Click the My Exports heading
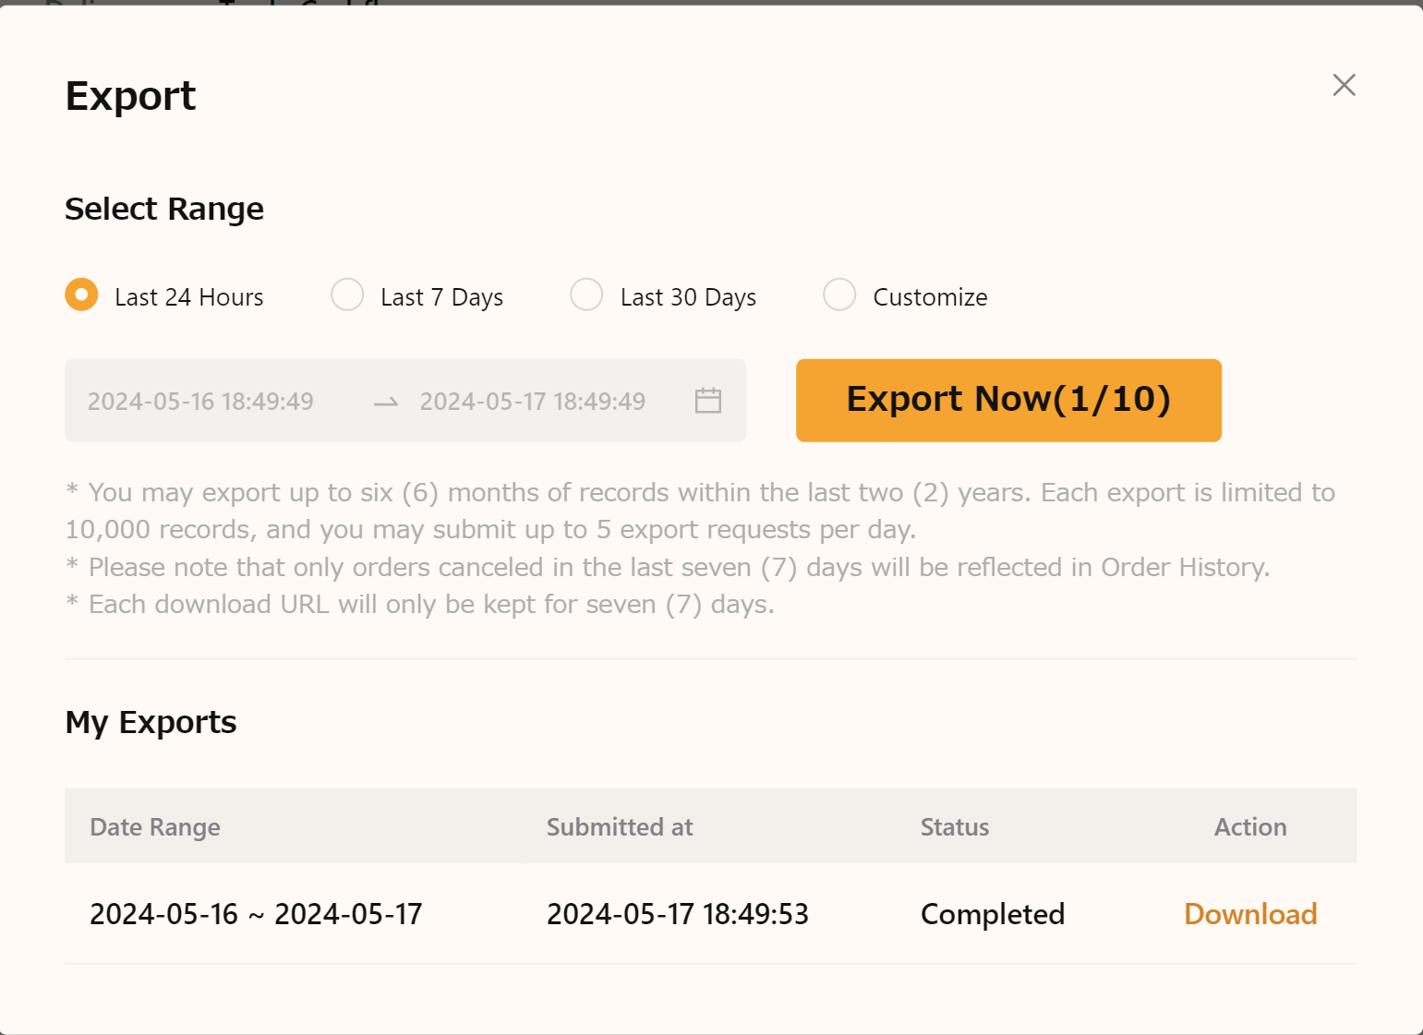1423x1035 pixels. 151,722
